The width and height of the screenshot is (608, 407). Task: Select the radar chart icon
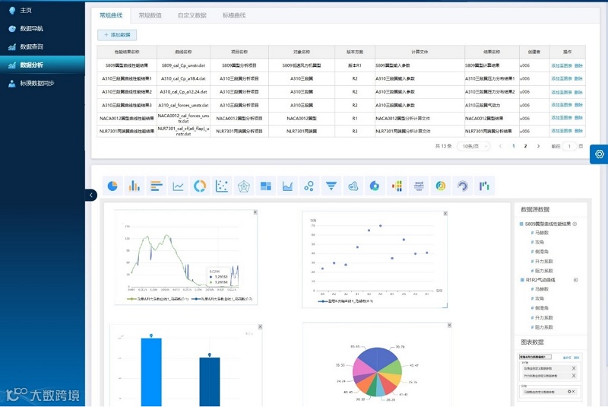pos(243,186)
